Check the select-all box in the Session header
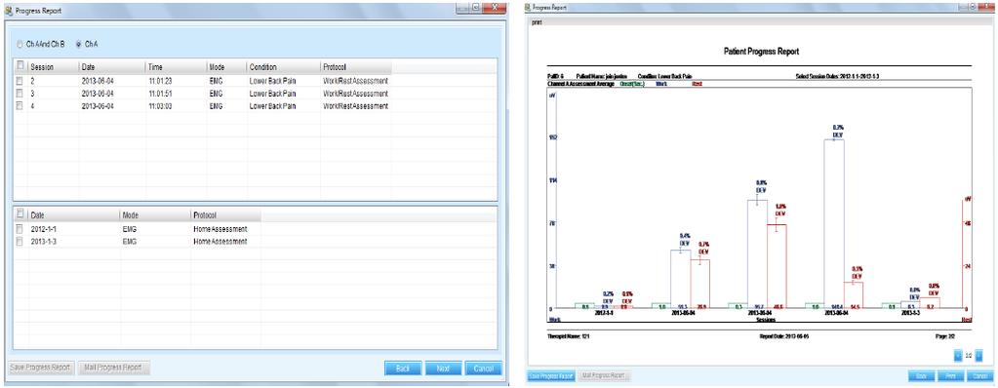 click(20, 66)
